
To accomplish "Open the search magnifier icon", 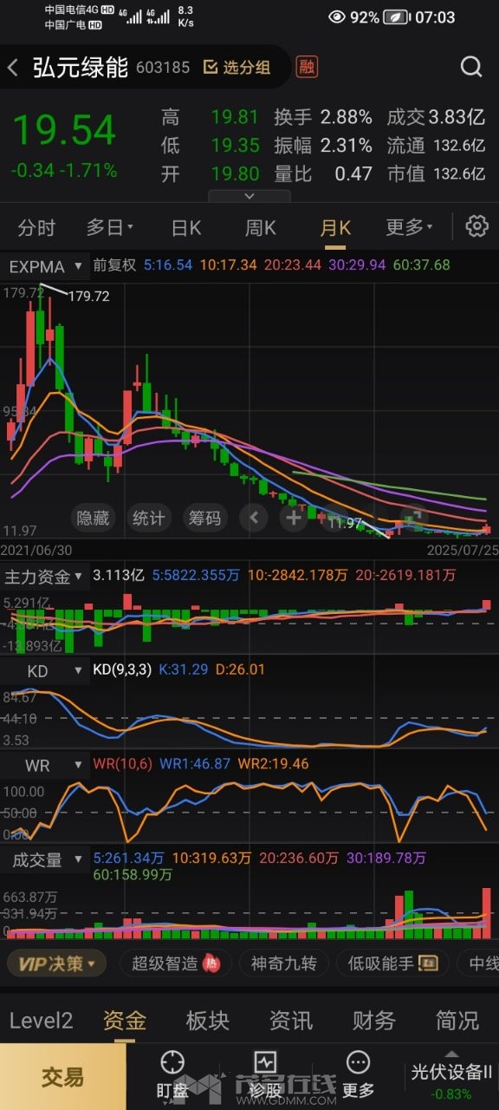I will (470, 68).
